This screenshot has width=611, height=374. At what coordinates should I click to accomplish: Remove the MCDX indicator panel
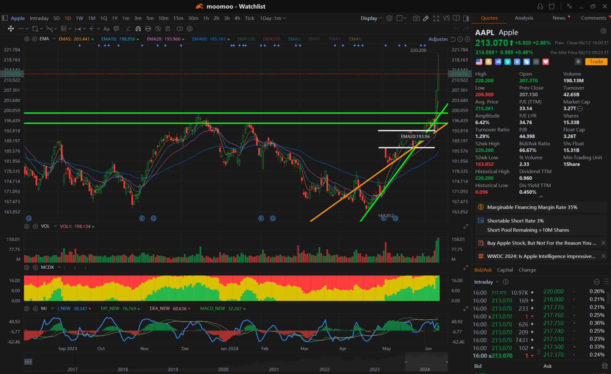click(34, 268)
